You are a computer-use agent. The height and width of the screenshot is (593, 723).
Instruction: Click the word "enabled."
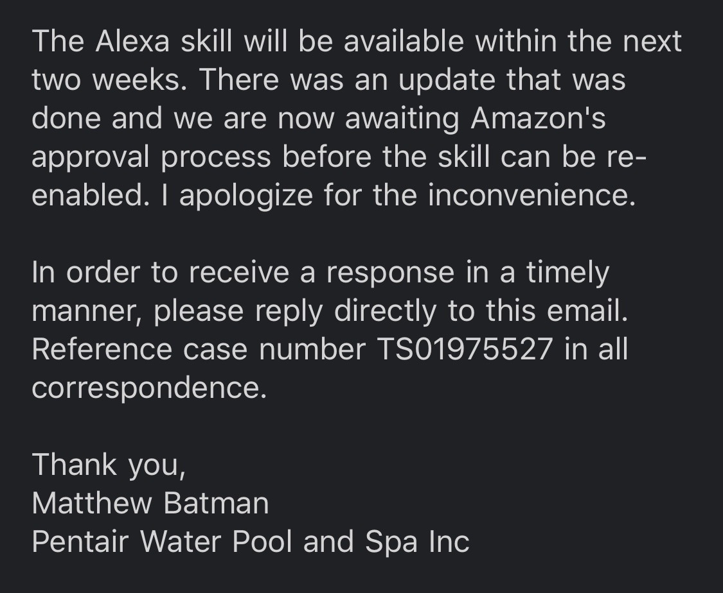91,195
